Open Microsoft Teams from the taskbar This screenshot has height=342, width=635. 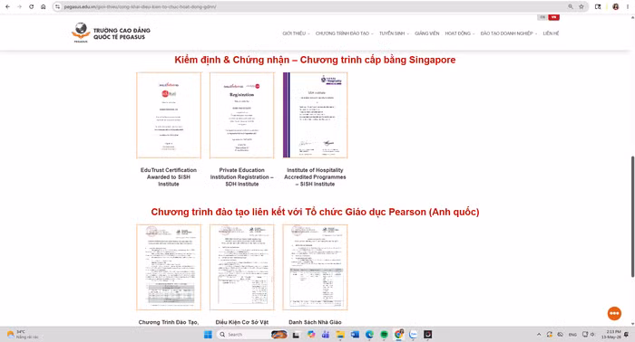(x=325, y=335)
